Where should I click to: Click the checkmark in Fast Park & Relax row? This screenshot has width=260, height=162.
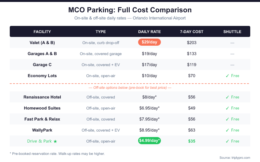pos(227,119)
